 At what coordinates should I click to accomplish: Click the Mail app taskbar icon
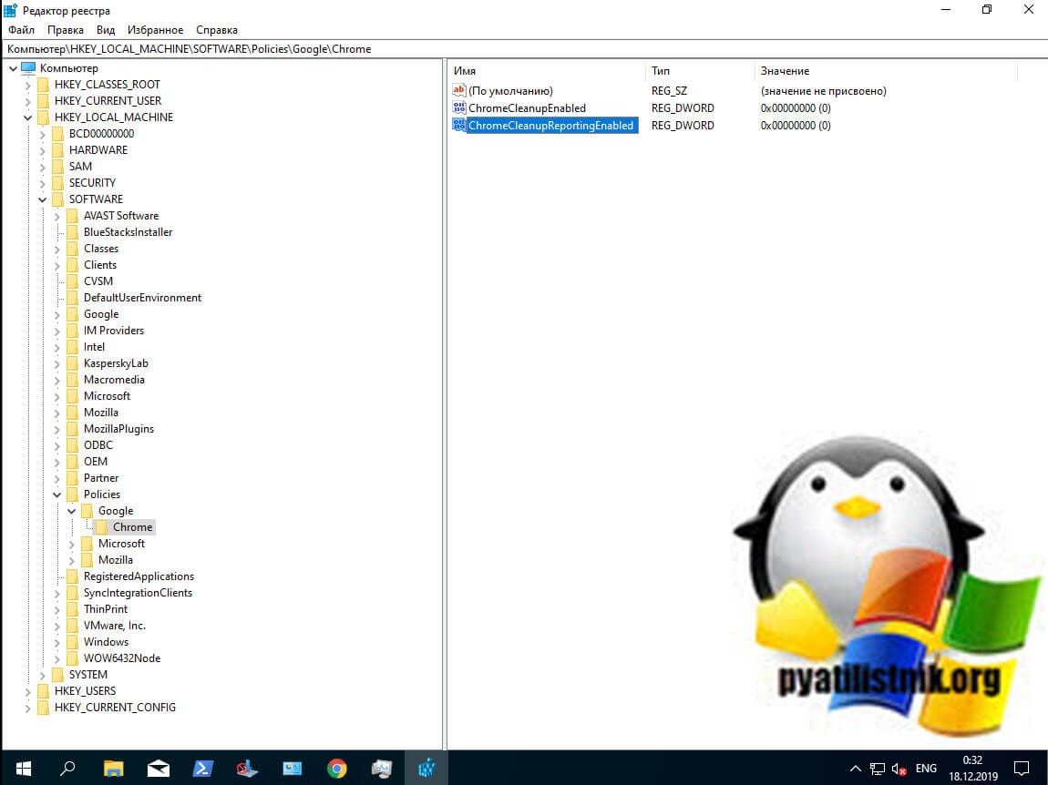[158, 768]
